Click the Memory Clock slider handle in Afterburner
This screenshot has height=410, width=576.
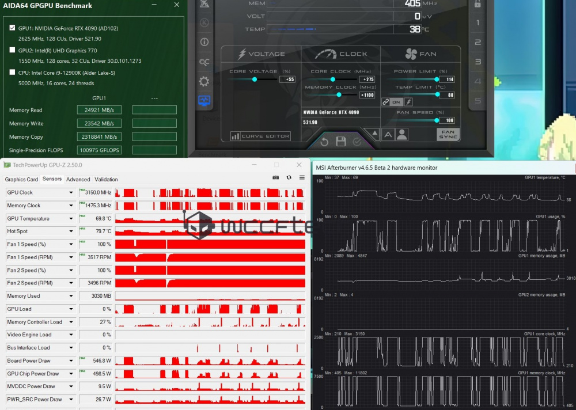pos(339,95)
